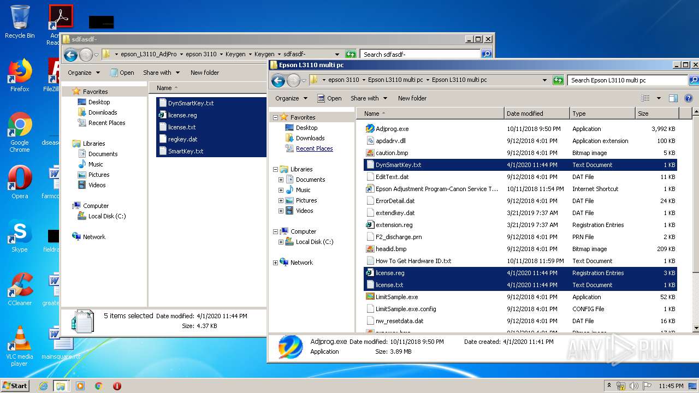Click search field in sdfasdf- window
The image size is (699, 393).
click(420, 54)
